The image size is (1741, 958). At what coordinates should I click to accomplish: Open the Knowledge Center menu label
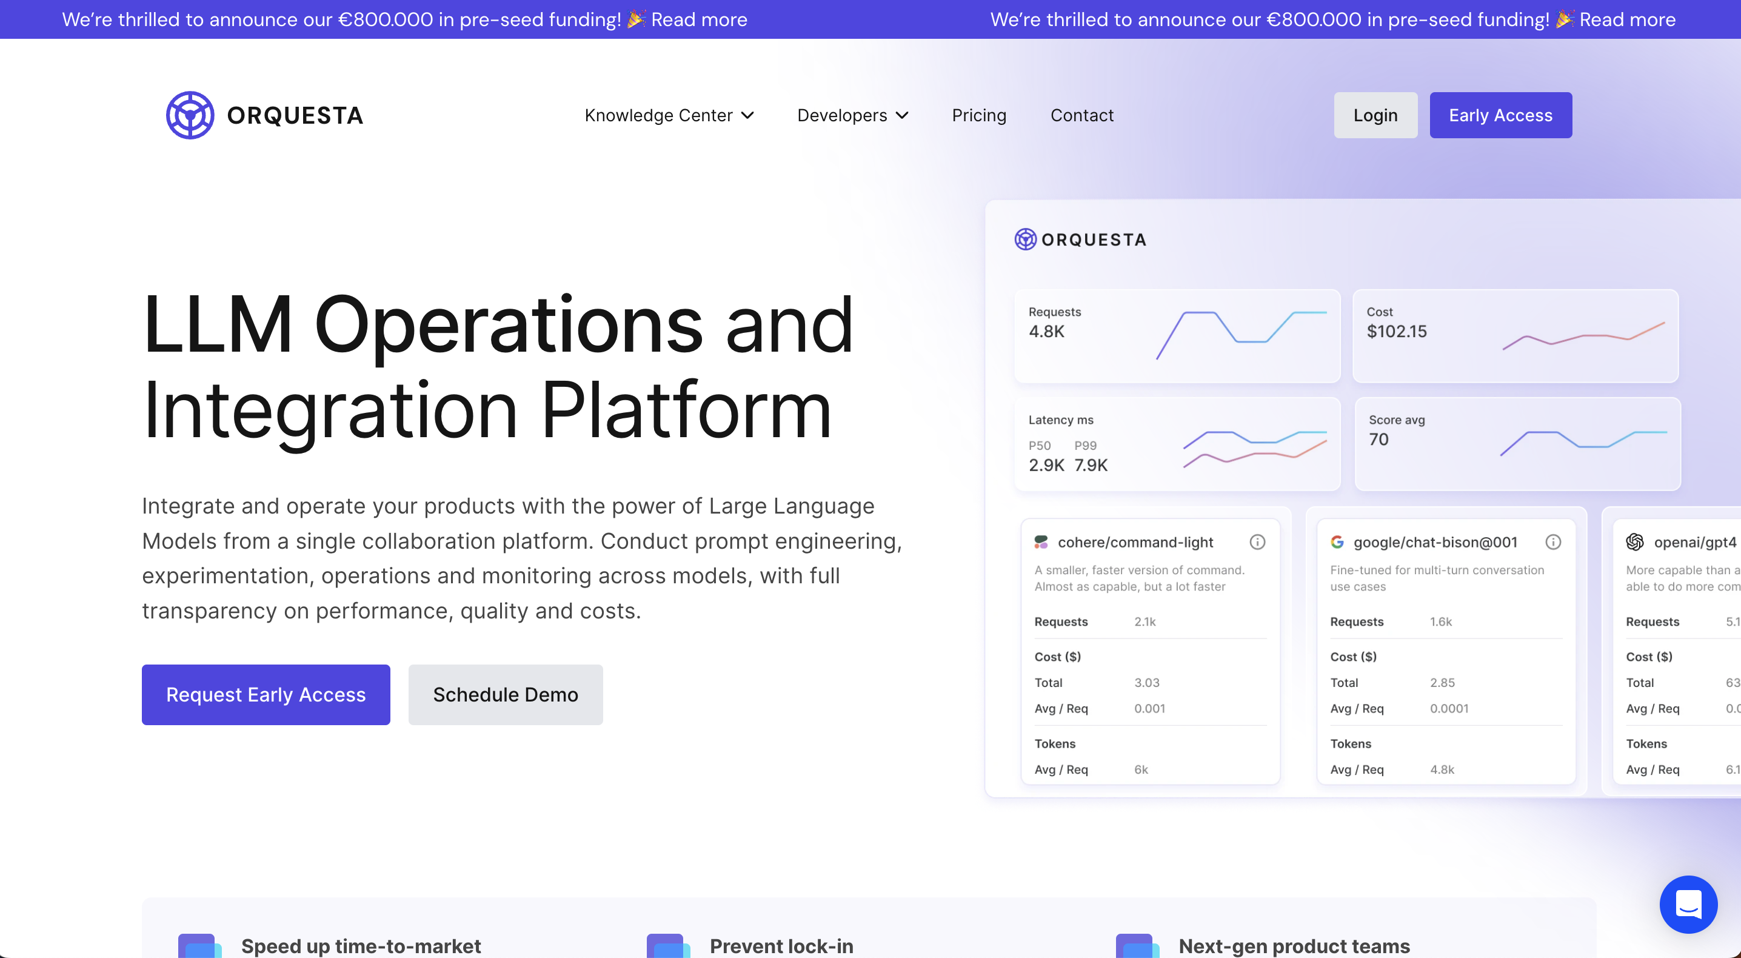pyautogui.click(x=658, y=116)
